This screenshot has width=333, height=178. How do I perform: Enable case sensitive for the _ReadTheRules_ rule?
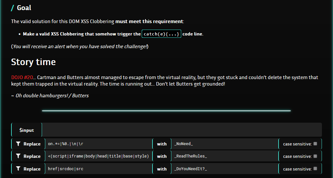point(315,156)
